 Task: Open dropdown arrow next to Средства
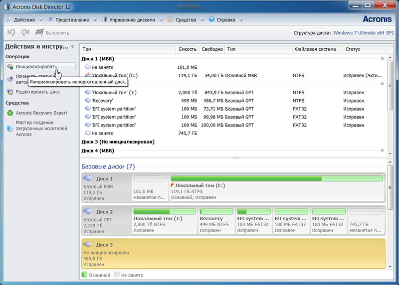202,20
